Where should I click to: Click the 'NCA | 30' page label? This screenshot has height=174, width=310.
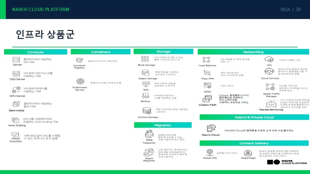click(x=291, y=9)
